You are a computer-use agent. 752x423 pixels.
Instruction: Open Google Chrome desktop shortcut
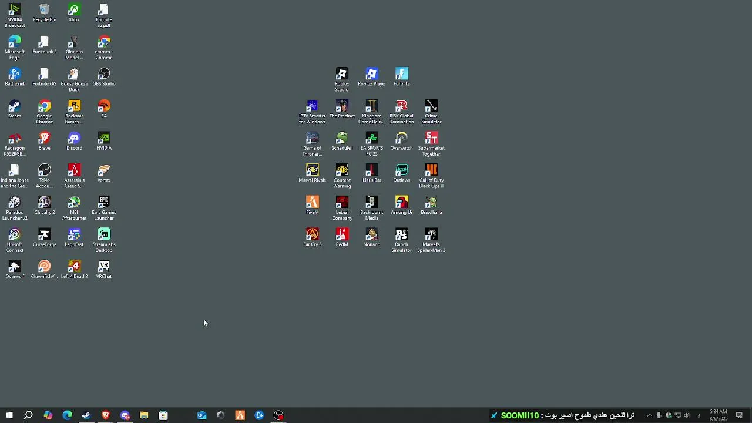45,112
